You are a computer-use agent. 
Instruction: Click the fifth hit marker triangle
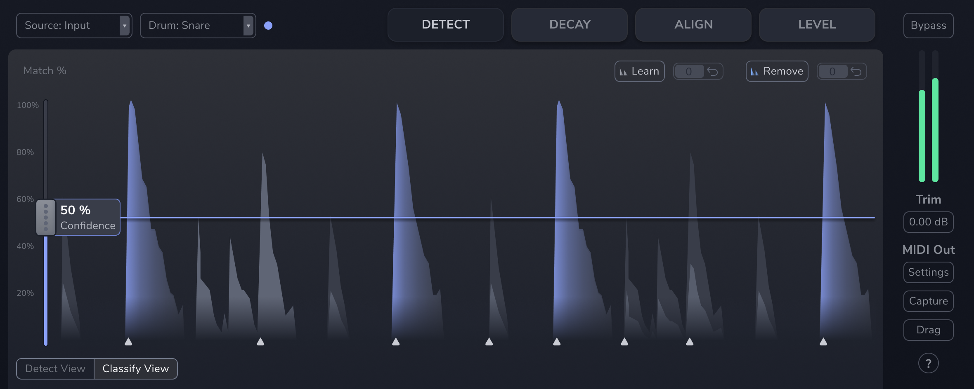pyautogui.click(x=557, y=342)
